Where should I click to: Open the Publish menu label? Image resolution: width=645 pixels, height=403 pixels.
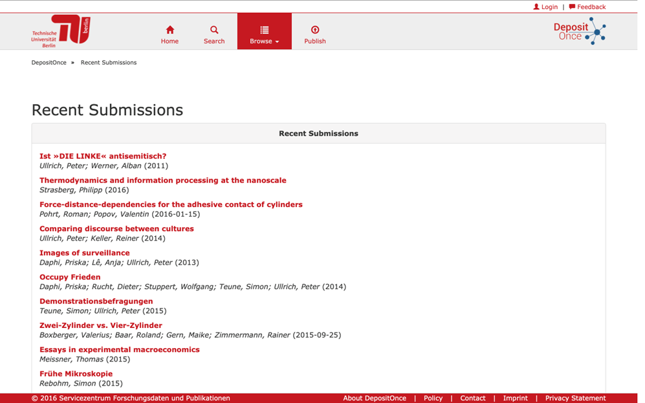click(315, 41)
